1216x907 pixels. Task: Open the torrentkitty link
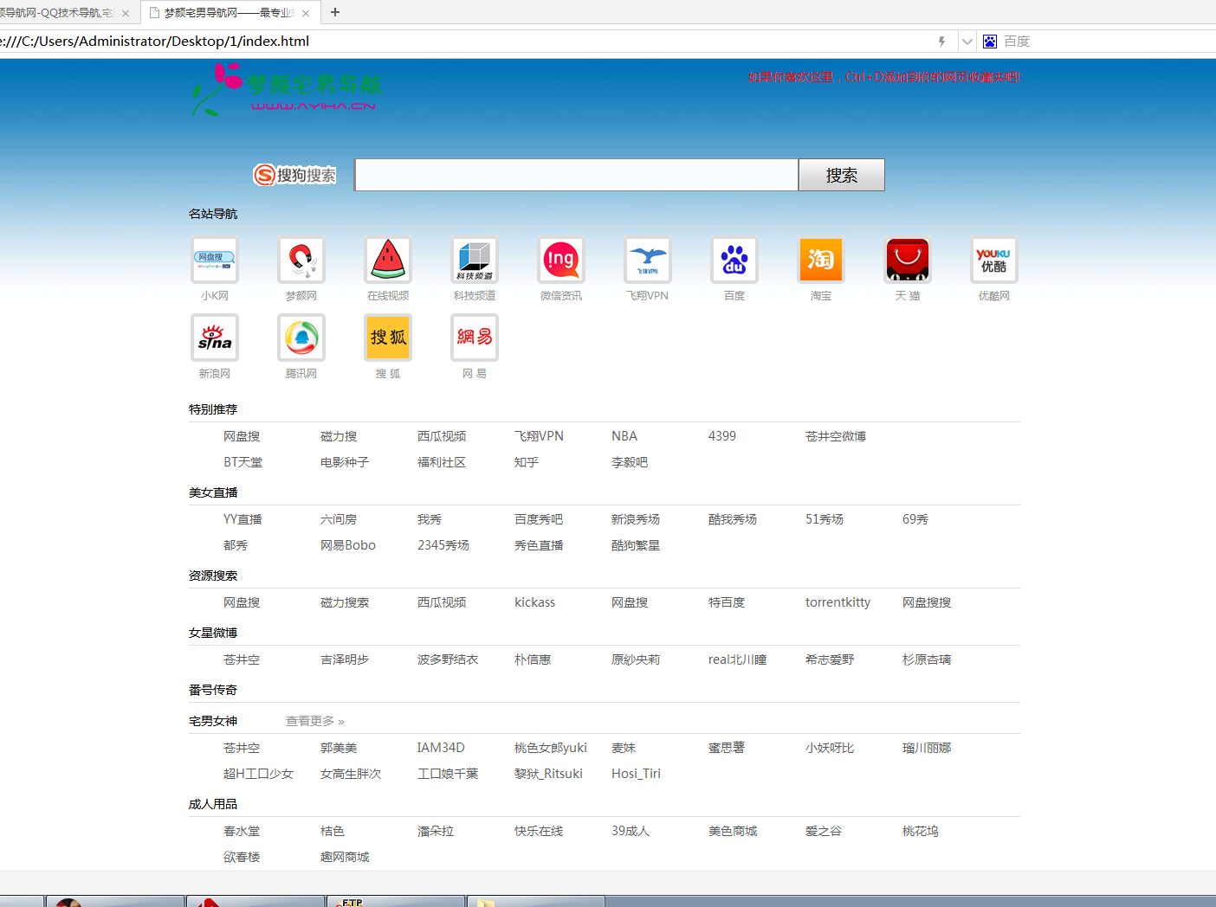point(838,602)
